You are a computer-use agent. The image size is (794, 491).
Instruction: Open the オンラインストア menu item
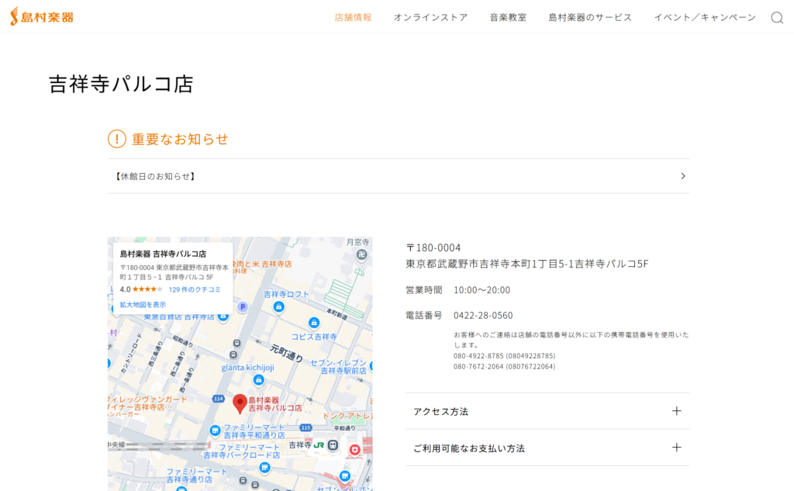click(431, 17)
